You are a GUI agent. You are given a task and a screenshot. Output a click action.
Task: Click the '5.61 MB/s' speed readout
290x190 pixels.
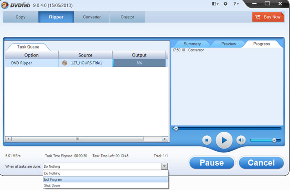(x=13, y=156)
